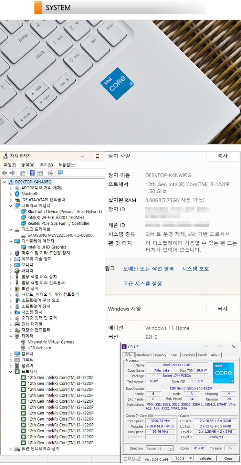Collapse the 프로세서 processors node
The image size is (241, 465).
[11, 372]
